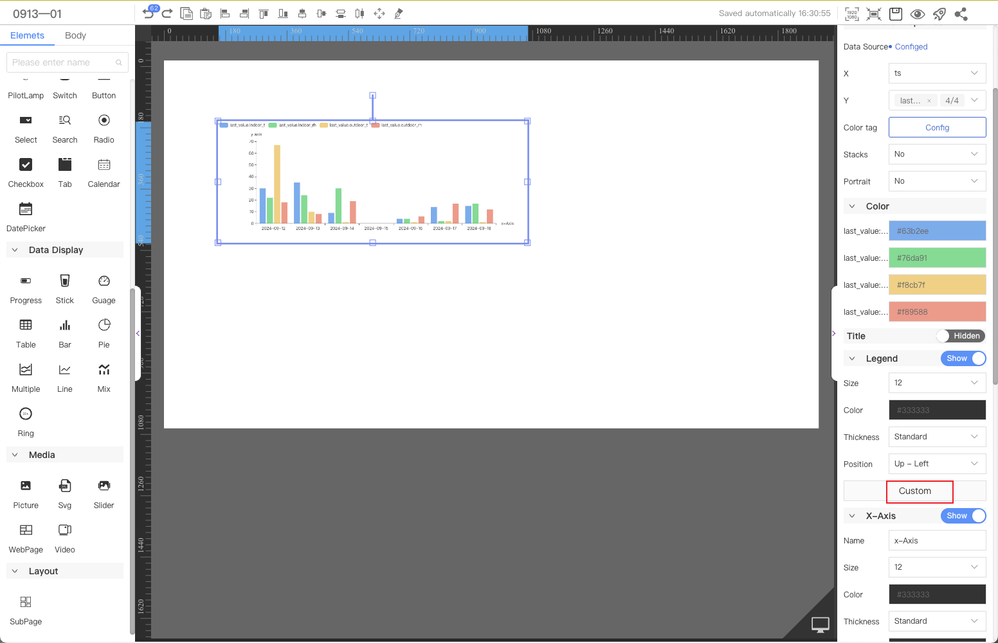
Task: Open the Stacks dropdown
Action: click(x=937, y=154)
